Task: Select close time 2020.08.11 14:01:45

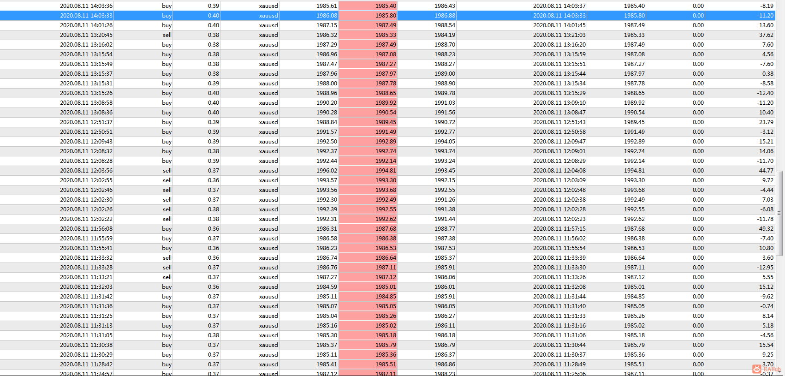Action: tap(559, 25)
